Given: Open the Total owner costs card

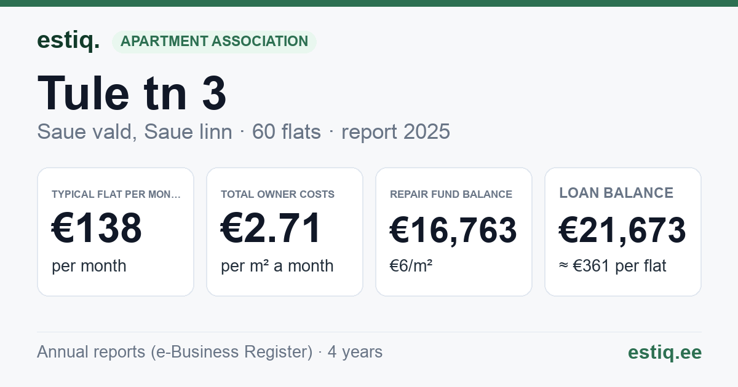Looking at the screenshot, I should point(285,232).
